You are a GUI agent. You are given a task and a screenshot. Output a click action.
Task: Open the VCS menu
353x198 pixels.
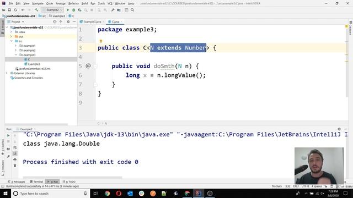pos(110,3)
